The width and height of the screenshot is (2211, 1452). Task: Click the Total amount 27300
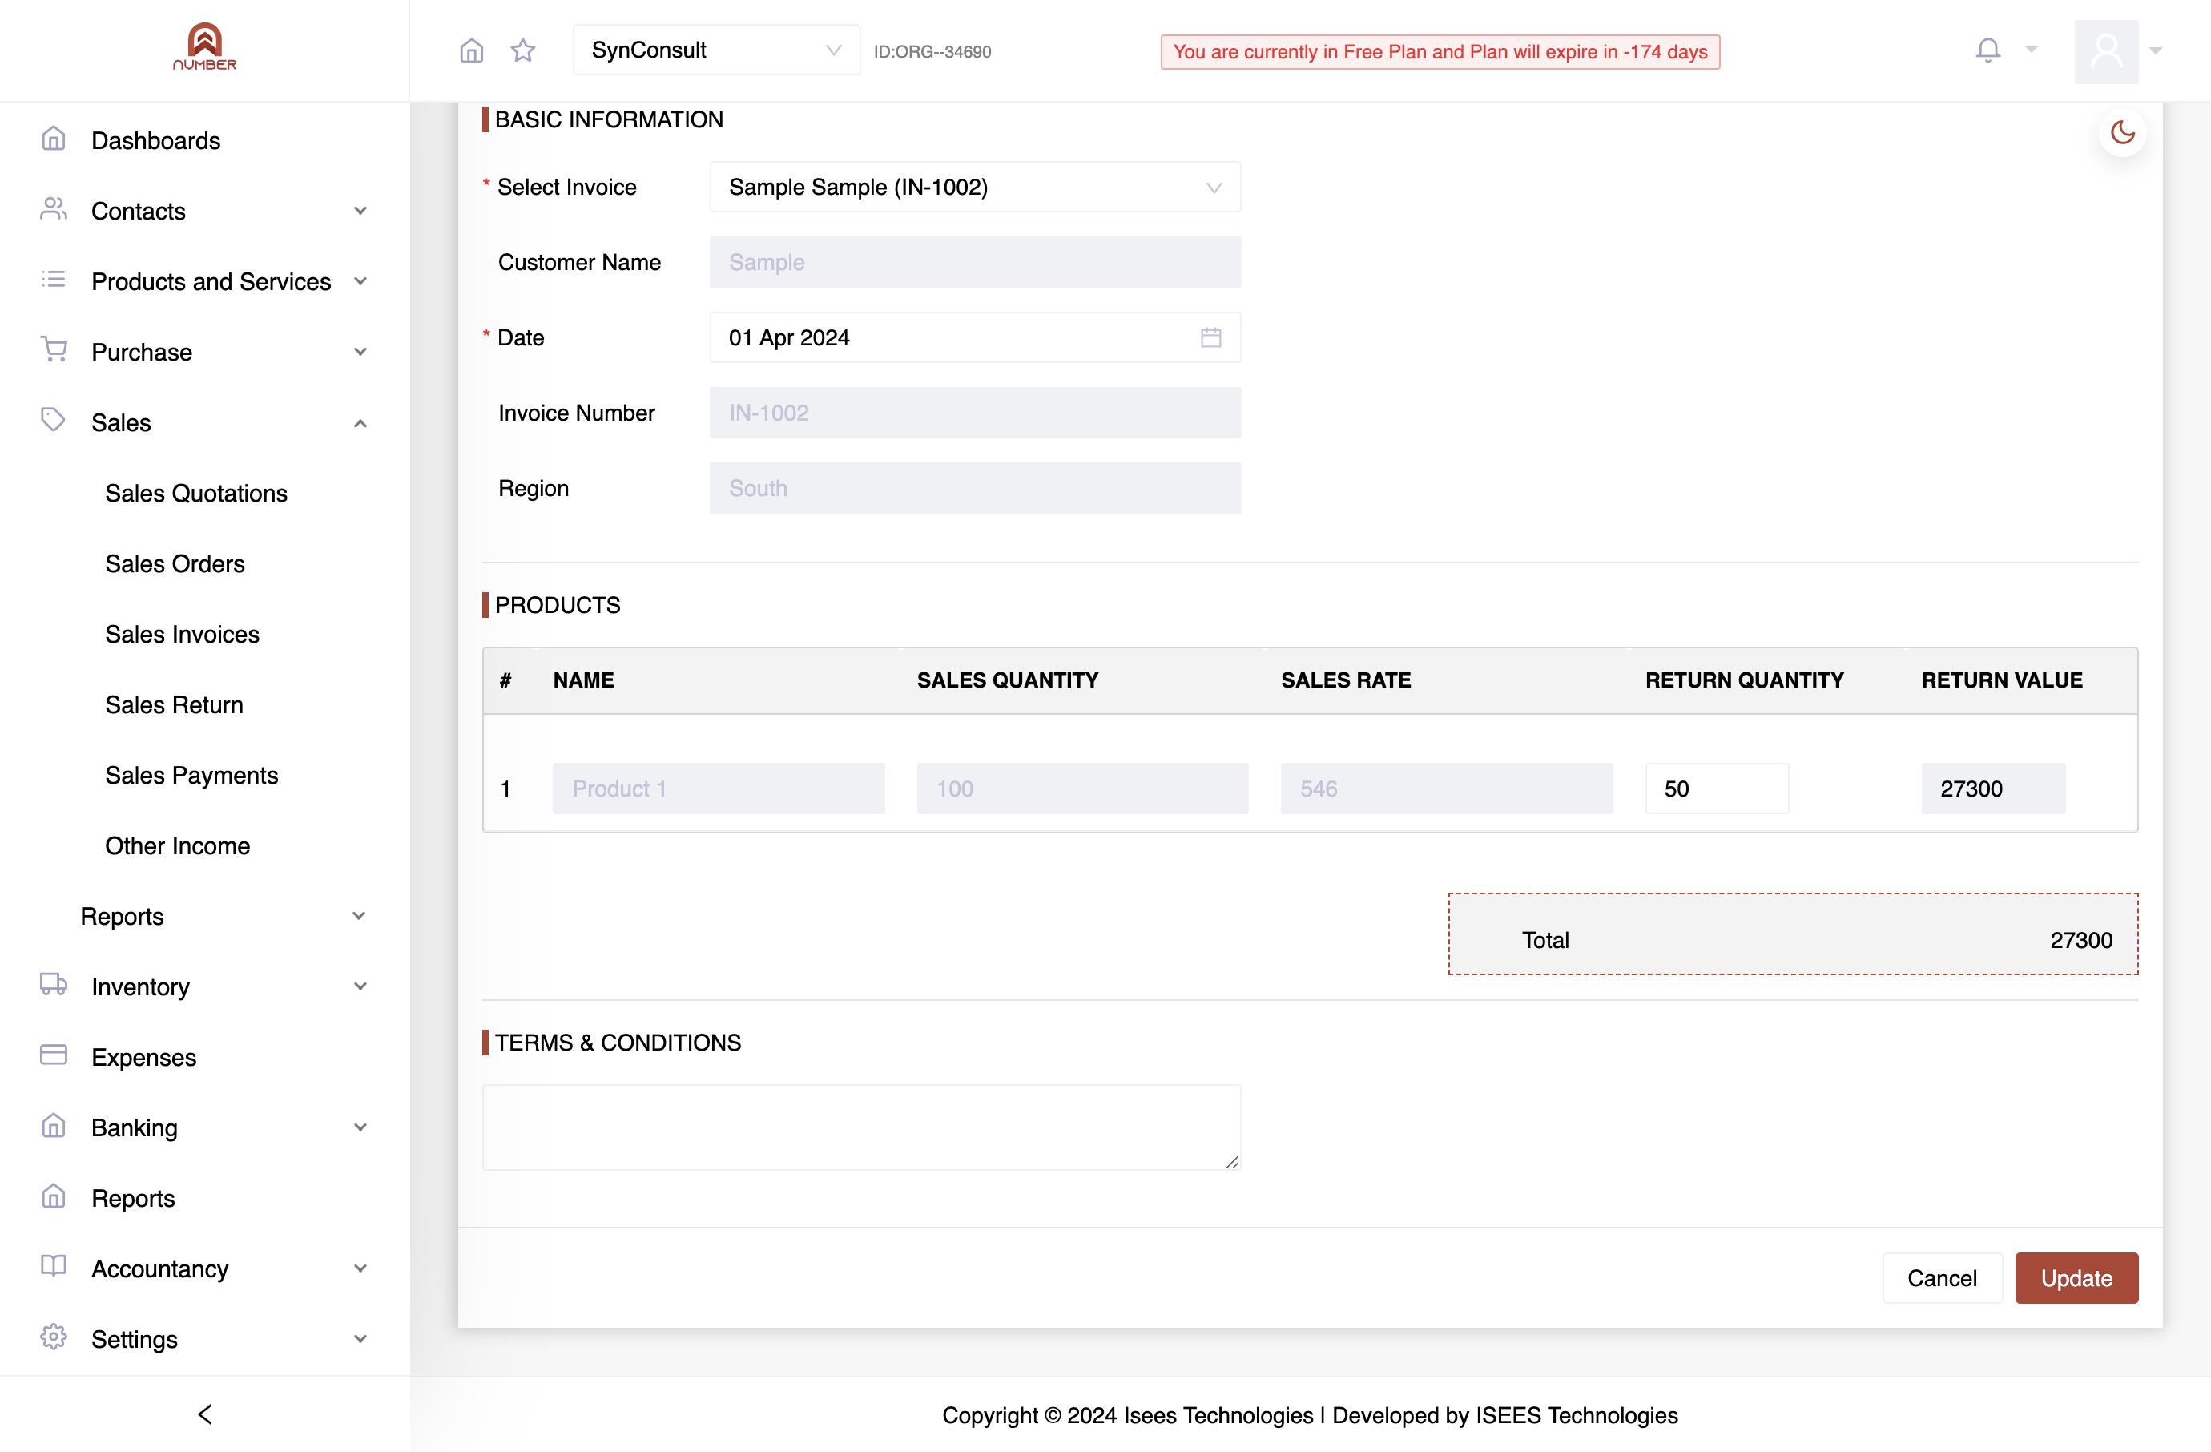[x=2081, y=940]
